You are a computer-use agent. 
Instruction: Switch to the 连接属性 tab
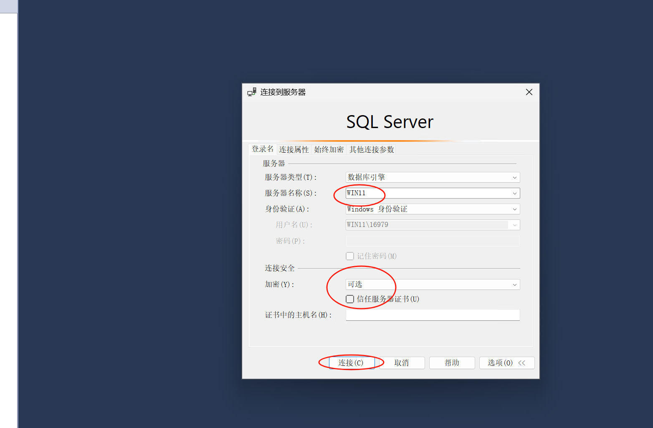pos(294,149)
